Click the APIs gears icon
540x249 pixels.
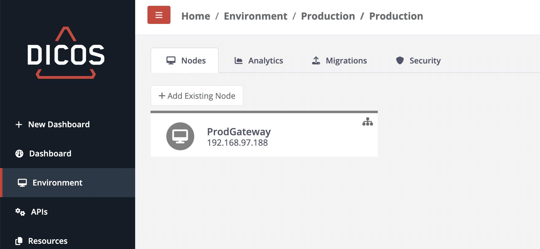pyautogui.click(x=20, y=212)
